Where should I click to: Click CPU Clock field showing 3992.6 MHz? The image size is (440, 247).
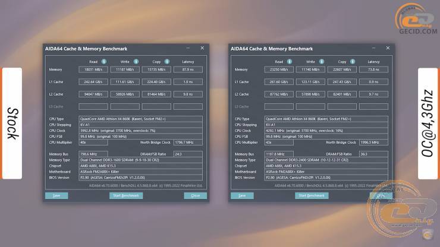tap(140, 131)
